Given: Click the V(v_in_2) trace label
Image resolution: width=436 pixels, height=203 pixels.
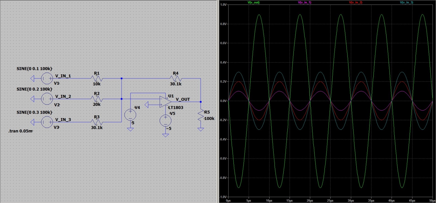Looking at the screenshot, I should [x=356, y=2].
